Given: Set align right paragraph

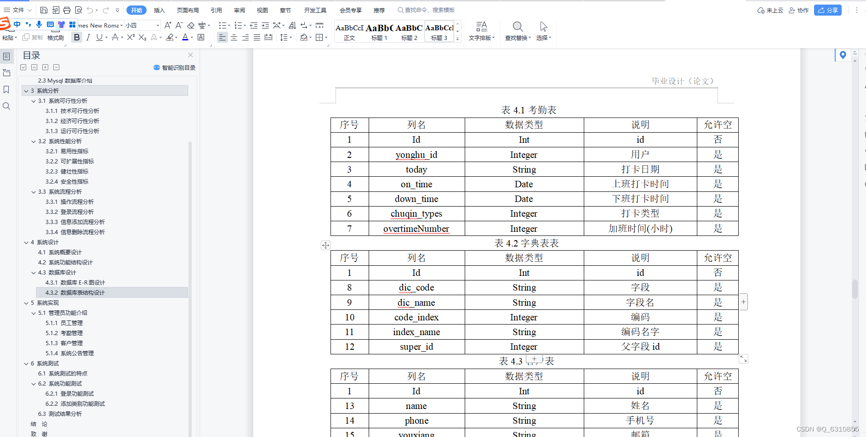Looking at the screenshot, I should [x=245, y=37].
